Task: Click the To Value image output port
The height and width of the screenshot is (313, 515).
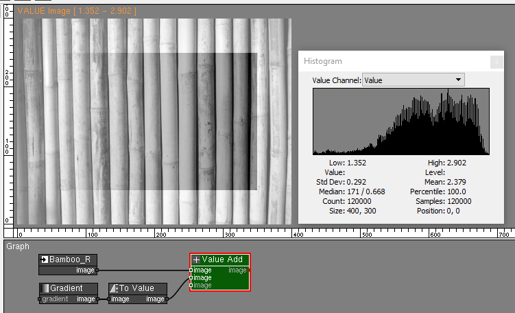Action: [166, 299]
